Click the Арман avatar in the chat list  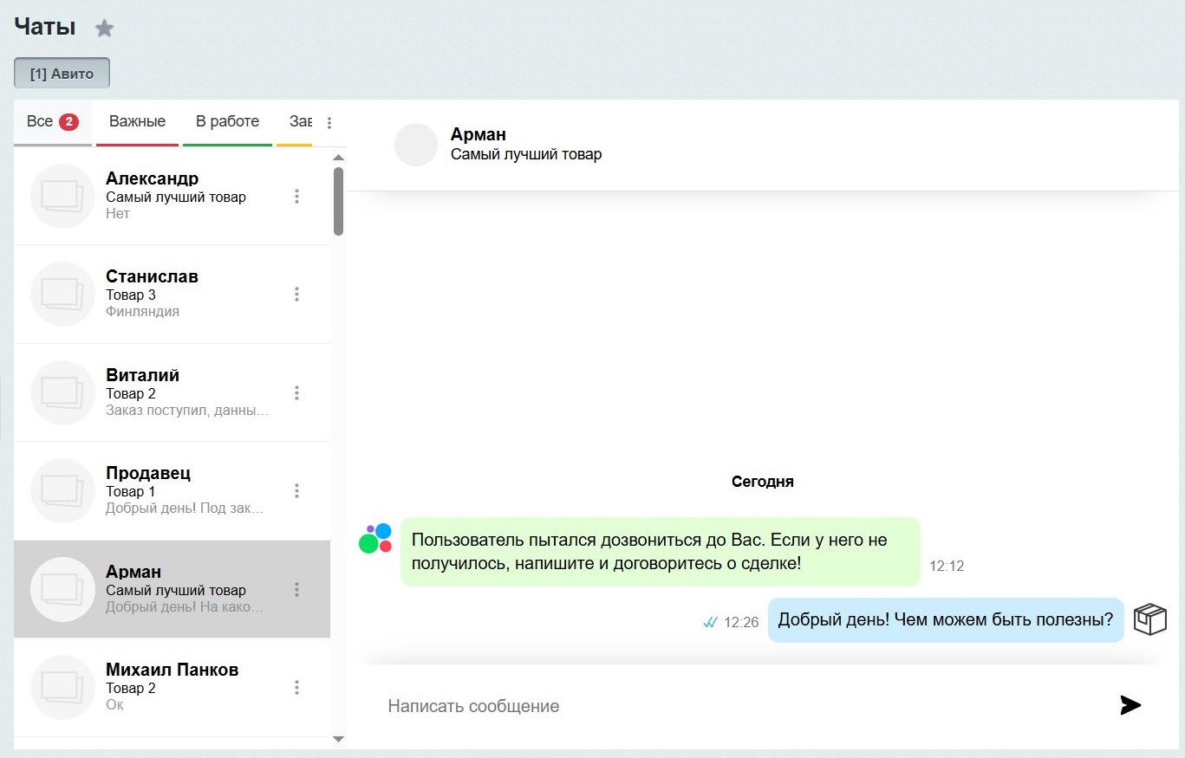tap(62, 589)
